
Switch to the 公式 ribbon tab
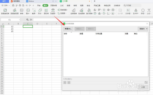click(x=62, y=5)
